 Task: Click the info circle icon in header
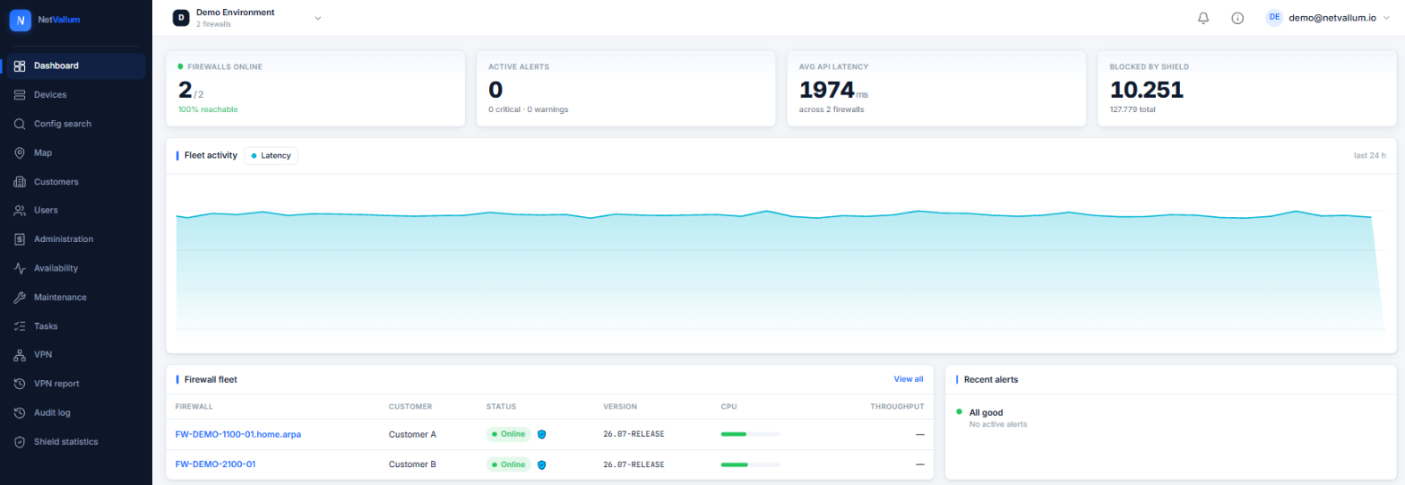[1237, 18]
